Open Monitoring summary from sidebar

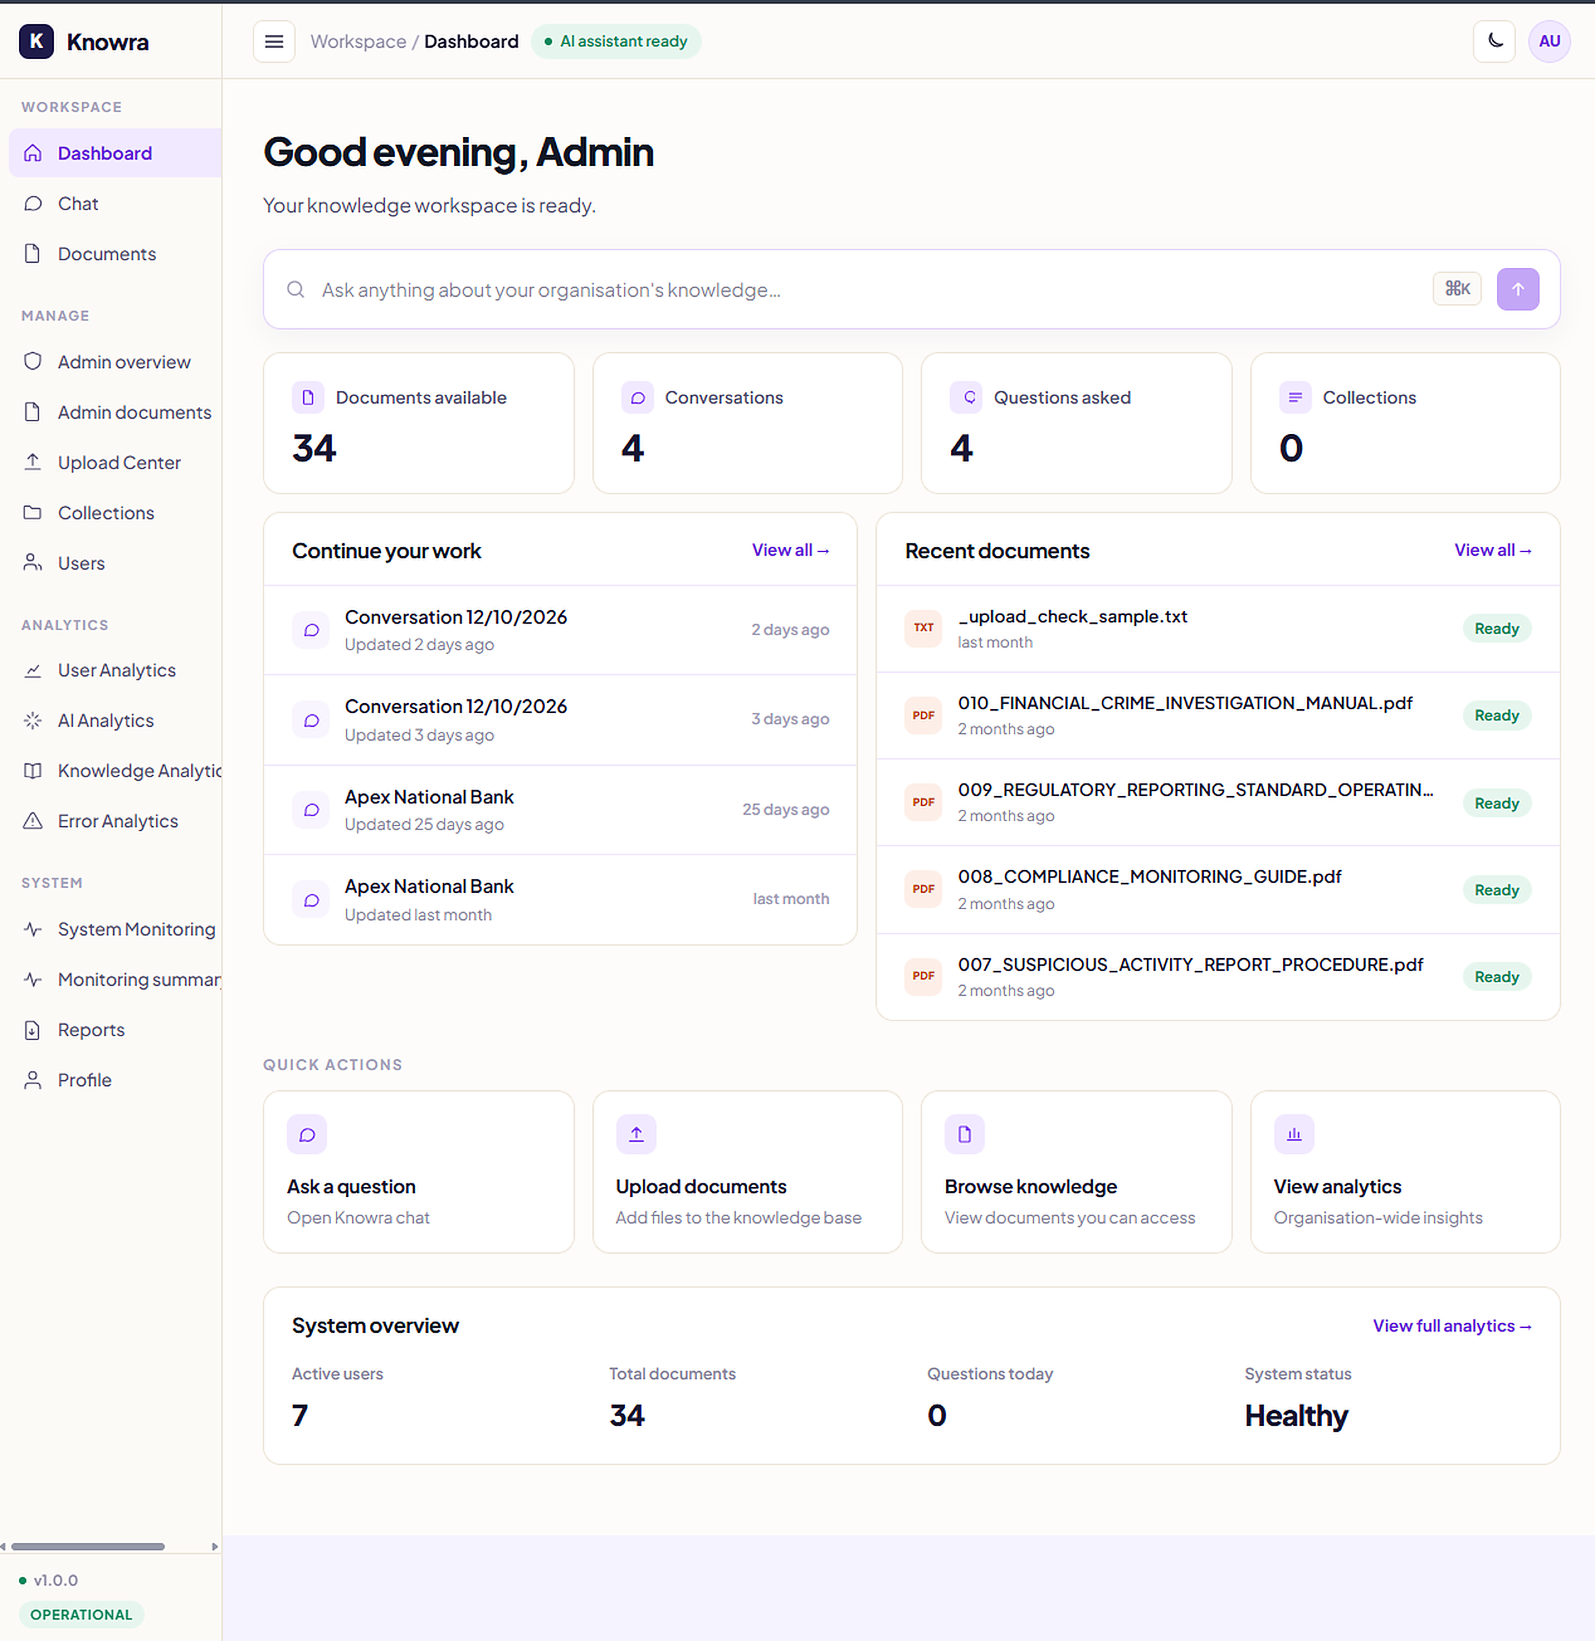tap(116, 980)
